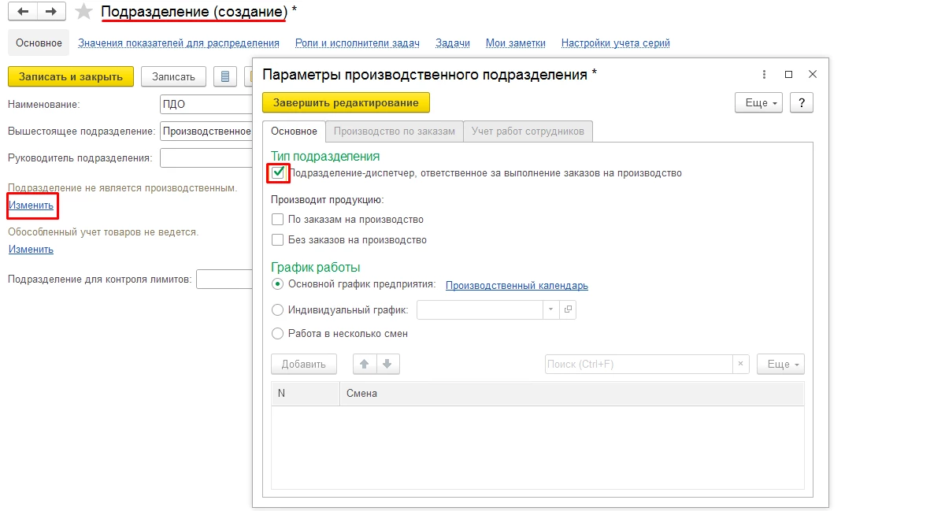This screenshot has width=945, height=511.
Task: Maximize the Параметры производственного подразделения dialog
Action: [788, 74]
